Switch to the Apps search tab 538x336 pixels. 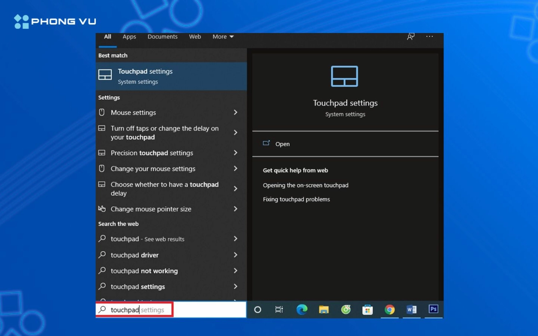click(129, 36)
